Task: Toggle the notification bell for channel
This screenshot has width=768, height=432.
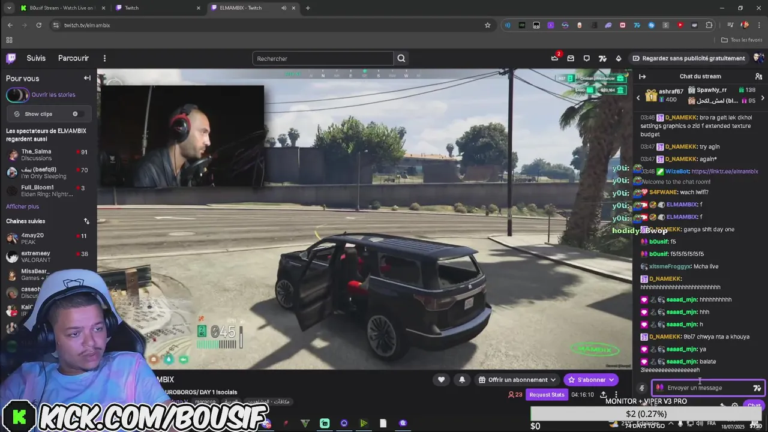Action: [x=462, y=379]
